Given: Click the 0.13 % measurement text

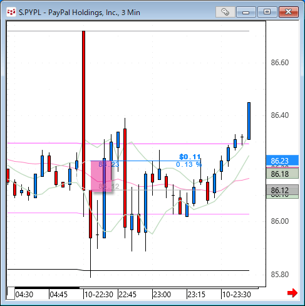Looking at the screenshot, I should coord(189,164).
